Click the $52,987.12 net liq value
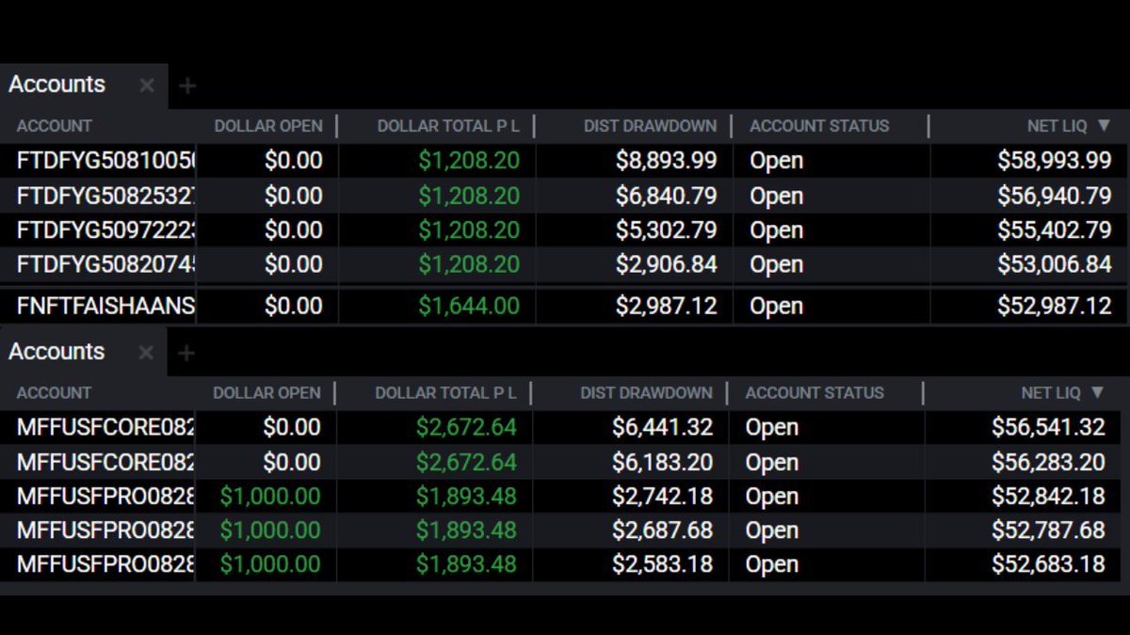This screenshot has width=1130, height=635. (x=1055, y=307)
